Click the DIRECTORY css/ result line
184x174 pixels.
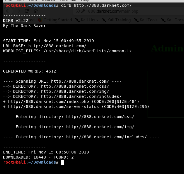tap(56, 86)
